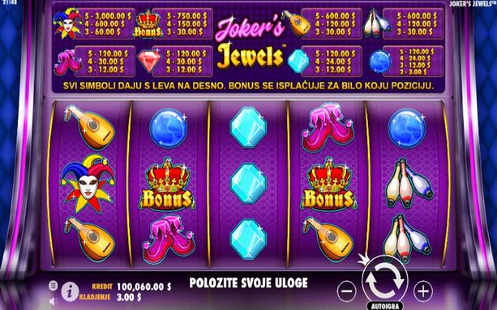
Task: Click the juggling pins in reel five's middle row
Action: point(408,183)
